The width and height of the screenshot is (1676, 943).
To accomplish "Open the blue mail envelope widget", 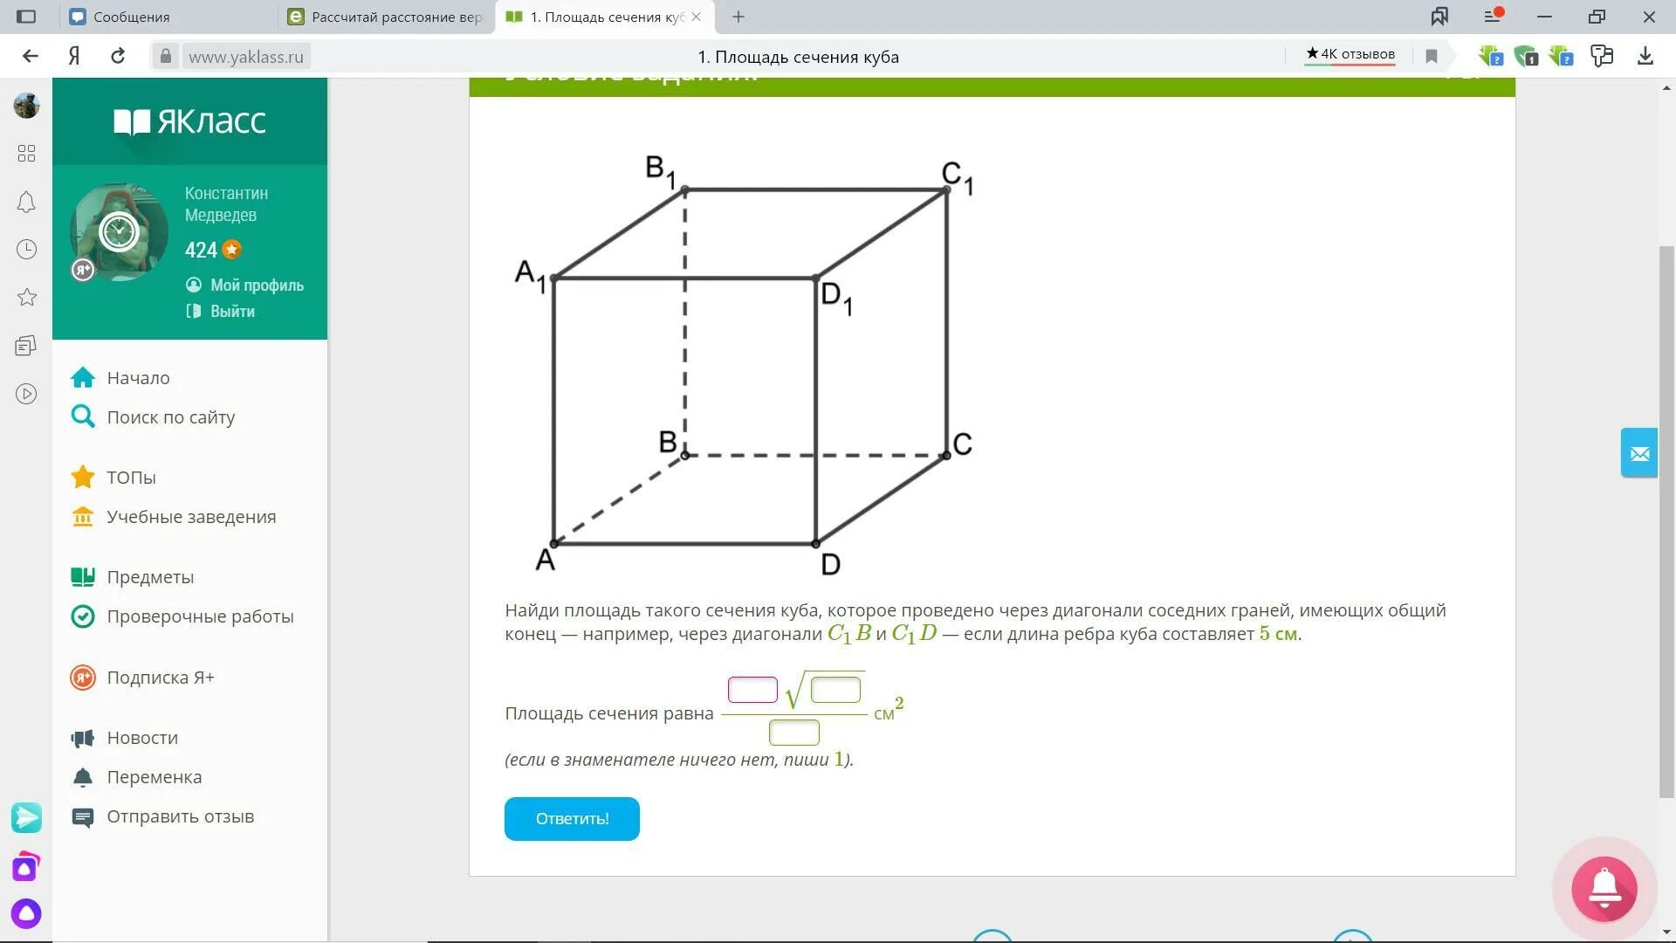I will (x=1638, y=453).
